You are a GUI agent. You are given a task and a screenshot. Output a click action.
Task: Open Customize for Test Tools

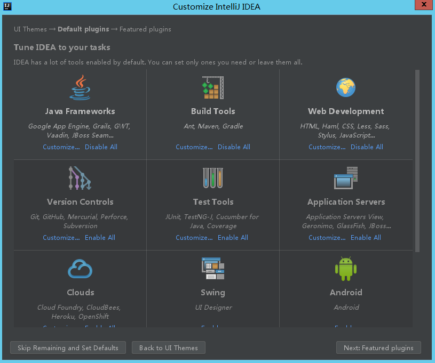[x=194, y=238]
